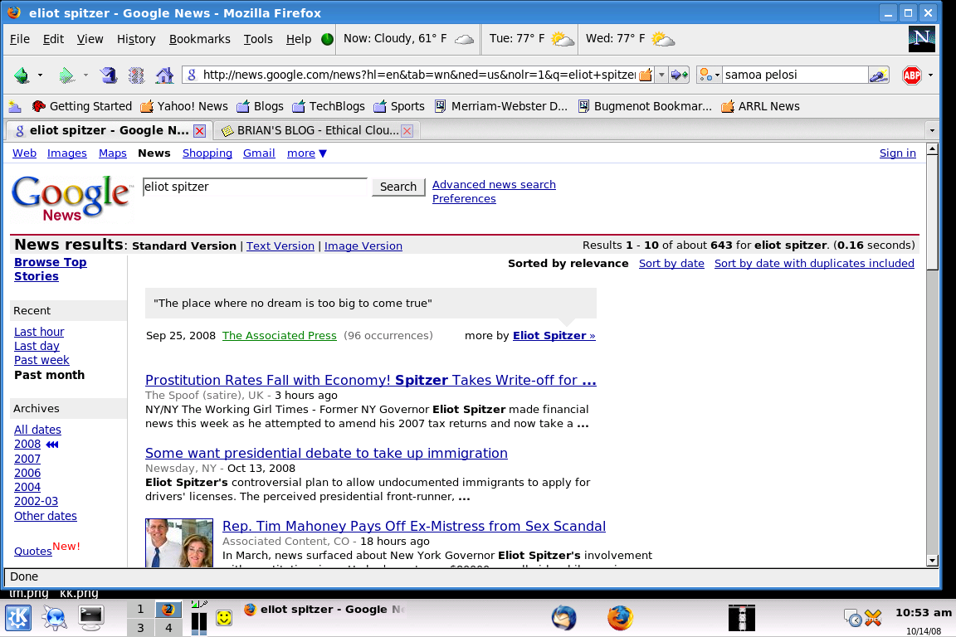Open the search engine selector dropdown
The height and width of the screenshot is (637, 956).
710,75
